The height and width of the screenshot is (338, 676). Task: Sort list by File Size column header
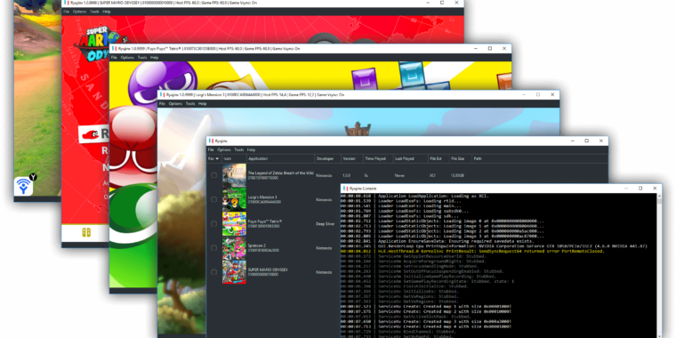[x=461, y=158]
